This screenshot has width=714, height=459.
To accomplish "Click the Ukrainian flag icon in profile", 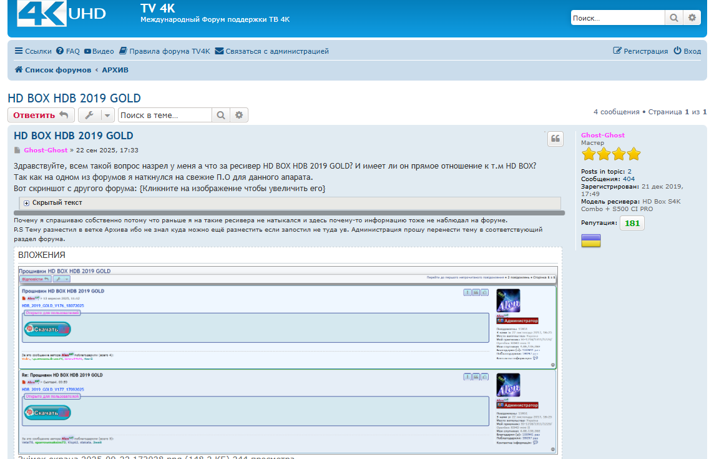I will 591,241.
